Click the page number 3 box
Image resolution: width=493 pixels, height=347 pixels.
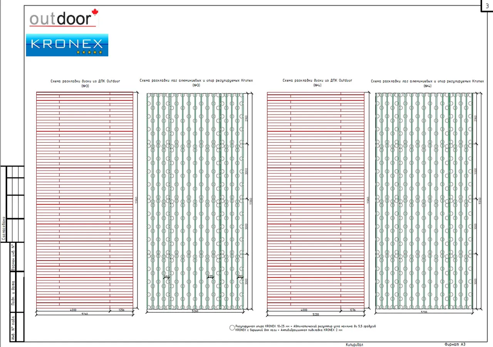pos(487,6)
